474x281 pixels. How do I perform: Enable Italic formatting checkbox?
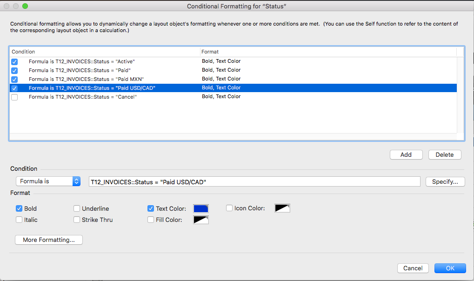(19, 220)
